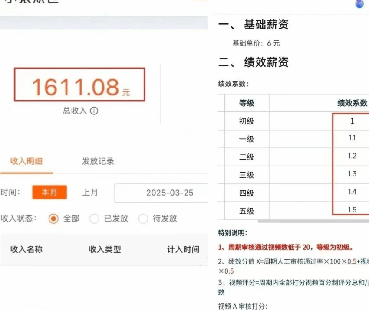Click the horizontal scrollbar below the 绩效系数 table
Image resolution: width=369 pixels, height=310 pixels.
pos(313,221)
